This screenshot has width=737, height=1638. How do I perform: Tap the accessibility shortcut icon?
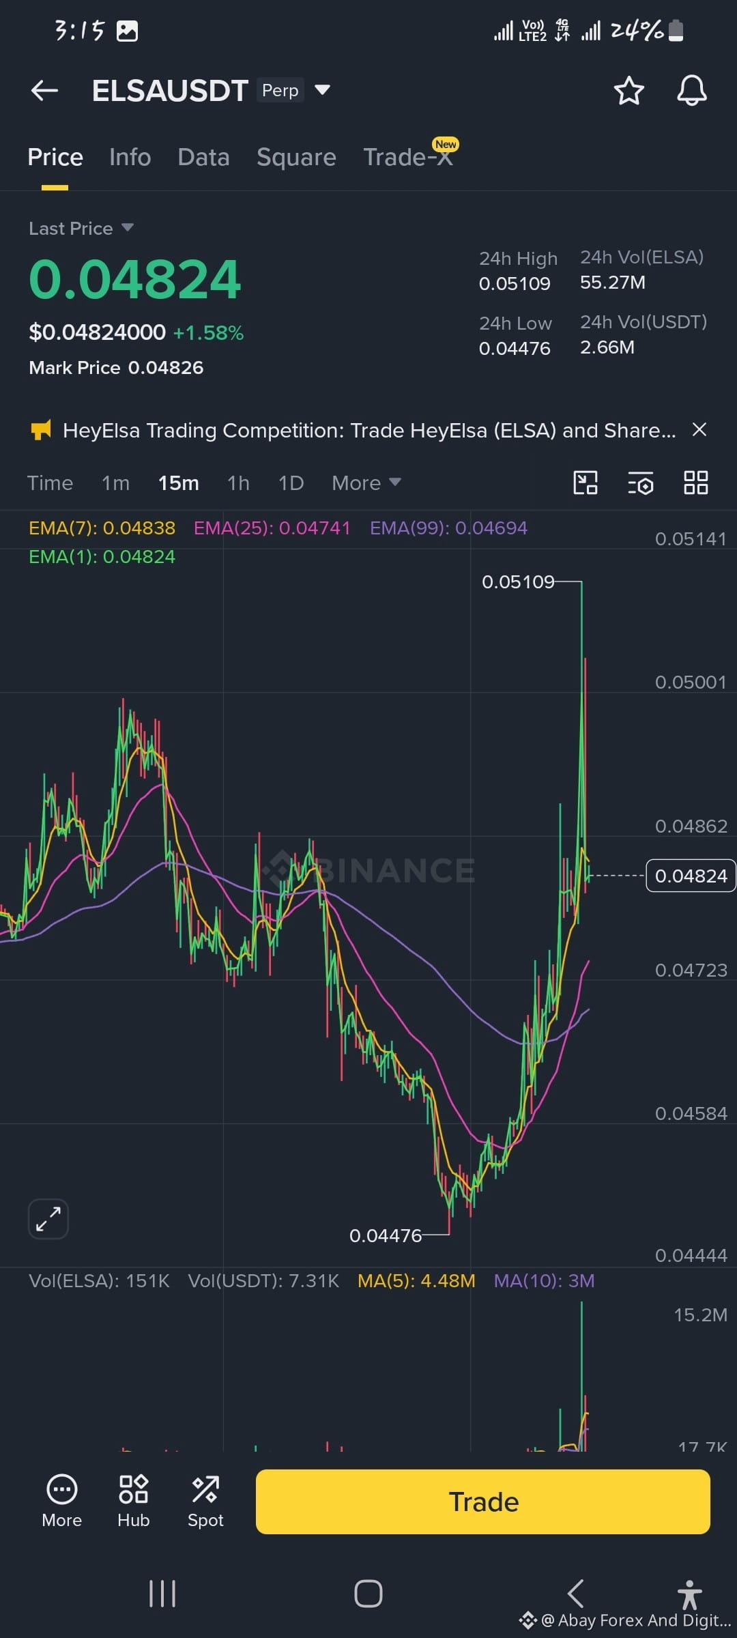pos(689,1594)
